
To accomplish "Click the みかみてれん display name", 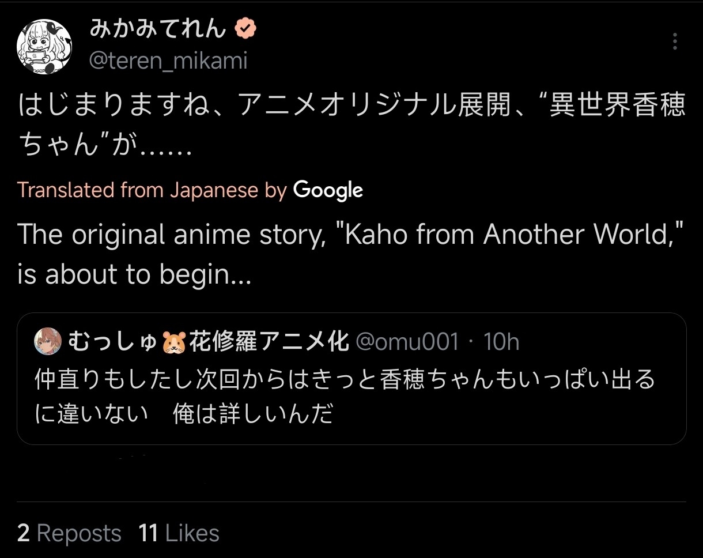I will (157, 28).
